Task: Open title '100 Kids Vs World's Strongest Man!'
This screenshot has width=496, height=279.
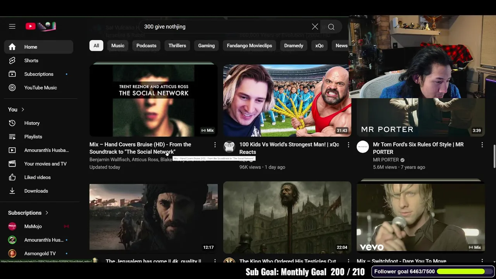Action: coord(289,148)
